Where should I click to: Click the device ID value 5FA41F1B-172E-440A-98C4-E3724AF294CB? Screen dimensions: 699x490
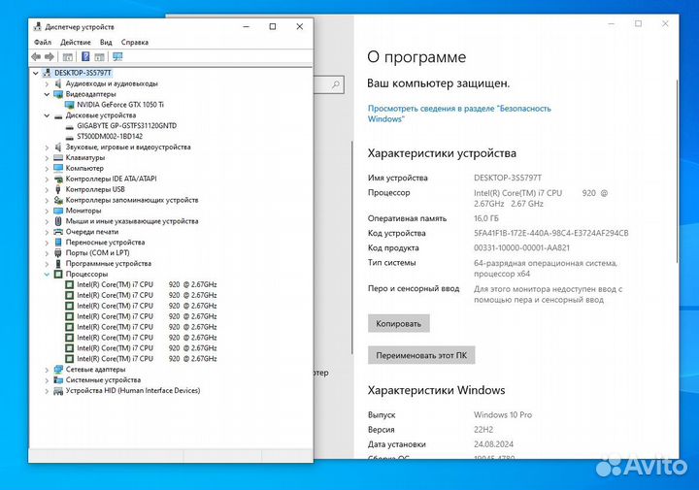[x=551, y=233]
